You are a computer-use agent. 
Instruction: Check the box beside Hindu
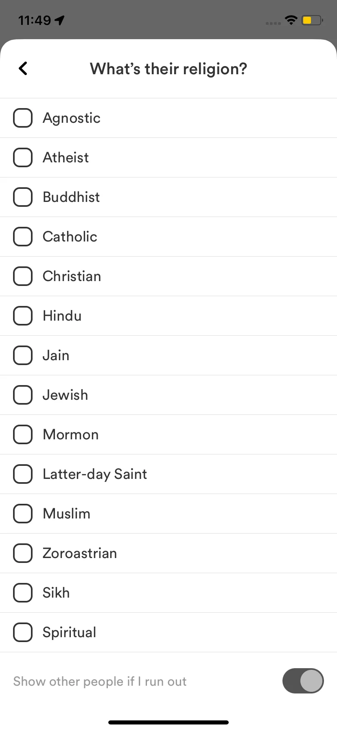[23, 316]
